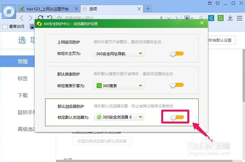Click the undo/restore closed tab icon

[x=50, y=17]
